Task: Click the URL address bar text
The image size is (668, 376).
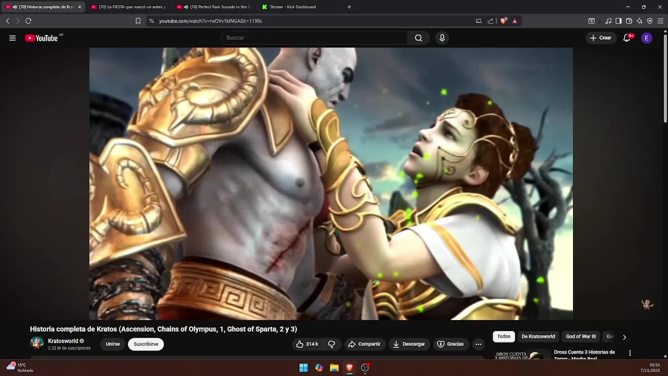Action: pos(210,21)
